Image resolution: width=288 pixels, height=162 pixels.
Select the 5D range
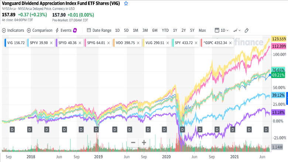(126, 30)
